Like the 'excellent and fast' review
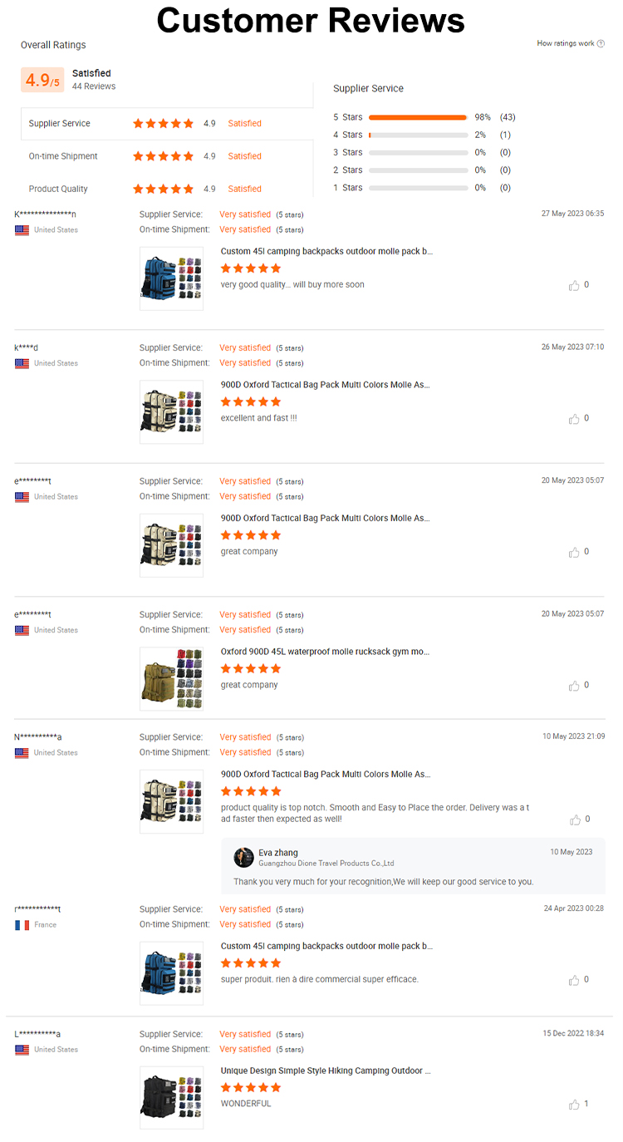 click(574, 419)
